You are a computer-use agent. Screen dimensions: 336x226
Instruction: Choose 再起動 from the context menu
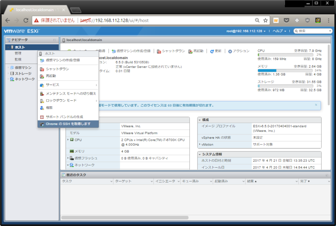pyautogui.click(x=68, y=76)
